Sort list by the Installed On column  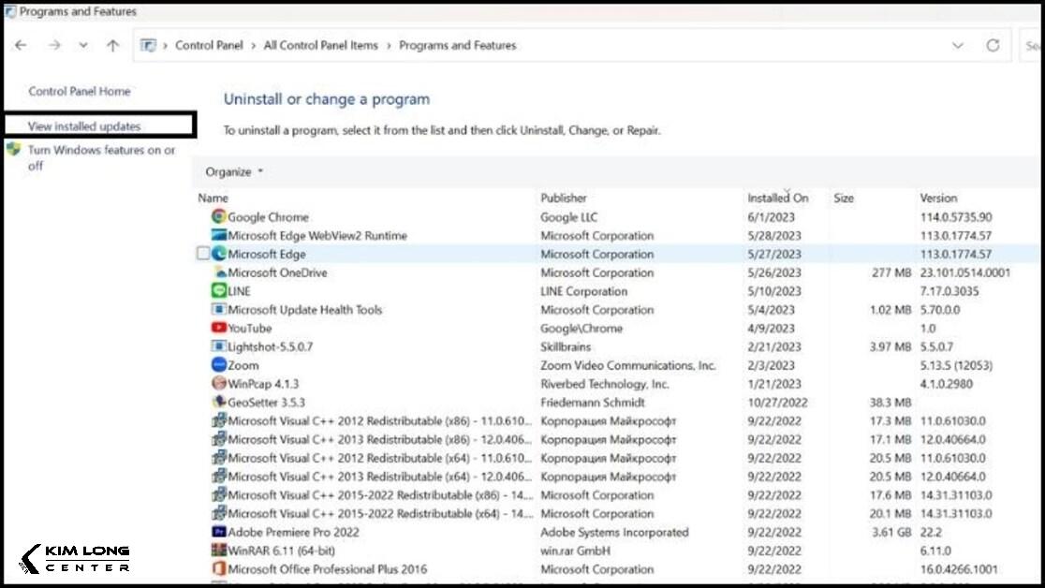pos(778,198)
